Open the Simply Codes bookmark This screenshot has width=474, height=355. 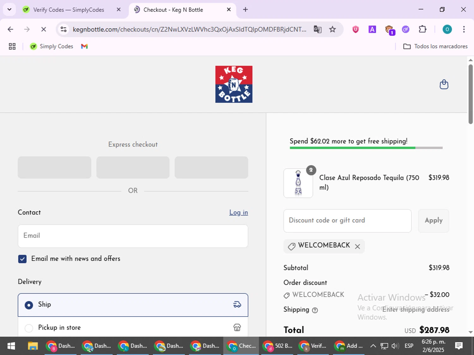click(52, 46)
